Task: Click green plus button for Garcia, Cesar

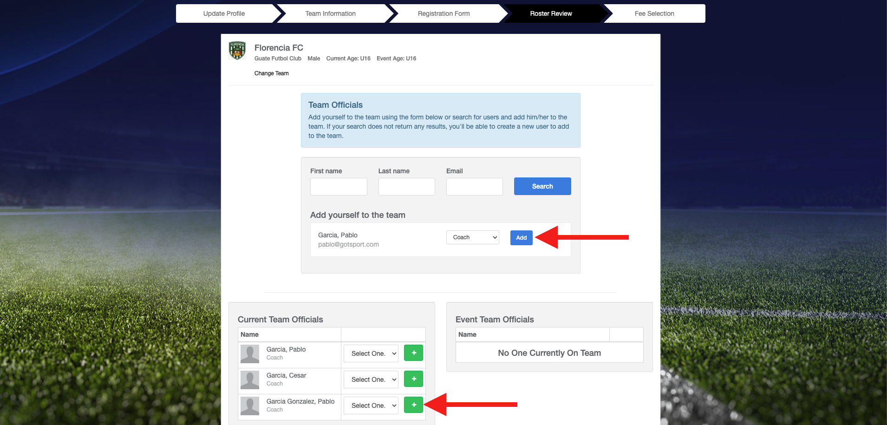Action: point(413,379)
